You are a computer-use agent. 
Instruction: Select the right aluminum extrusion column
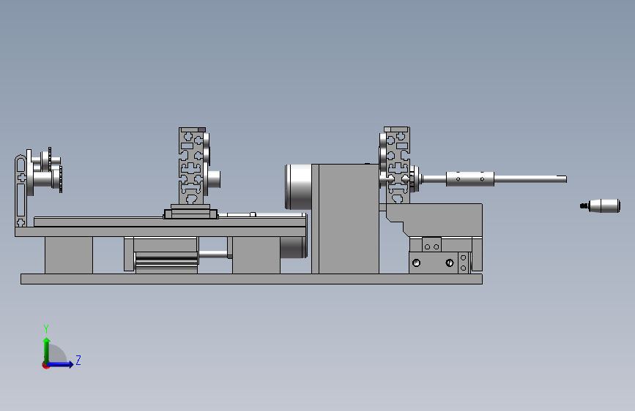[397, 165]
